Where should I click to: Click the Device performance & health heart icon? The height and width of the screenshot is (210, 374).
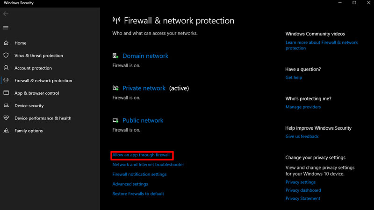click(x=6, y=118)
